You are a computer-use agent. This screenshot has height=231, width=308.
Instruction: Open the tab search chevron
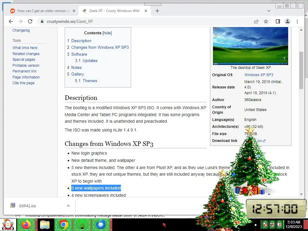269,11
